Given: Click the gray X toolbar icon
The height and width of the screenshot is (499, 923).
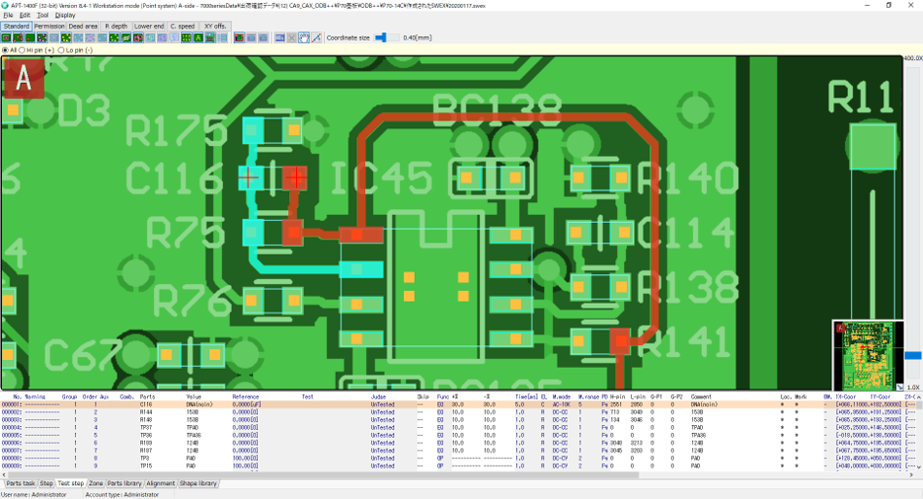Looking at the screenshot, I should pos(291,38).
